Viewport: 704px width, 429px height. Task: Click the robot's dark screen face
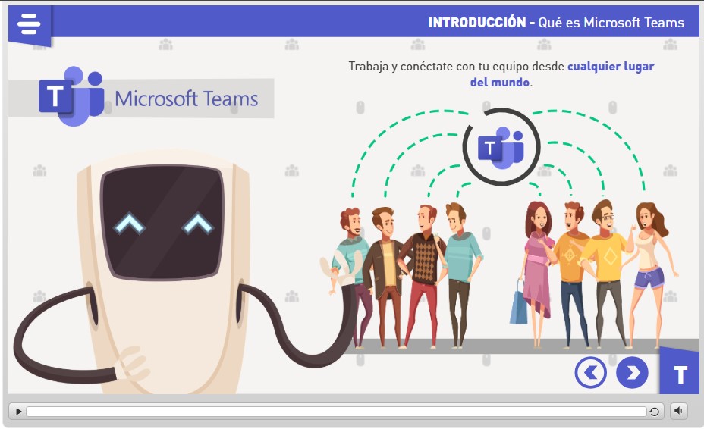(x=162, y=221)
